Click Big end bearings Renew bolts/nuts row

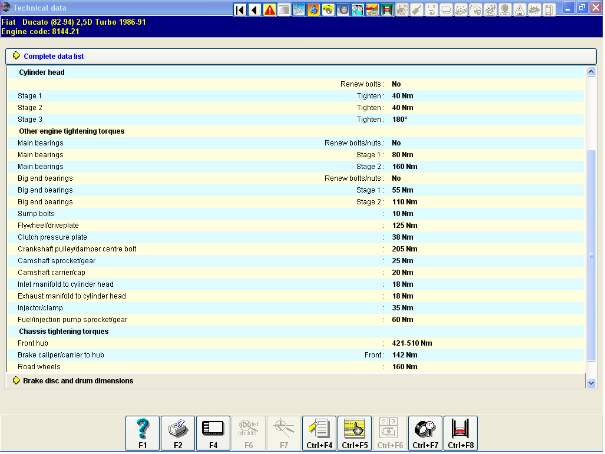(x=296, y=178)
